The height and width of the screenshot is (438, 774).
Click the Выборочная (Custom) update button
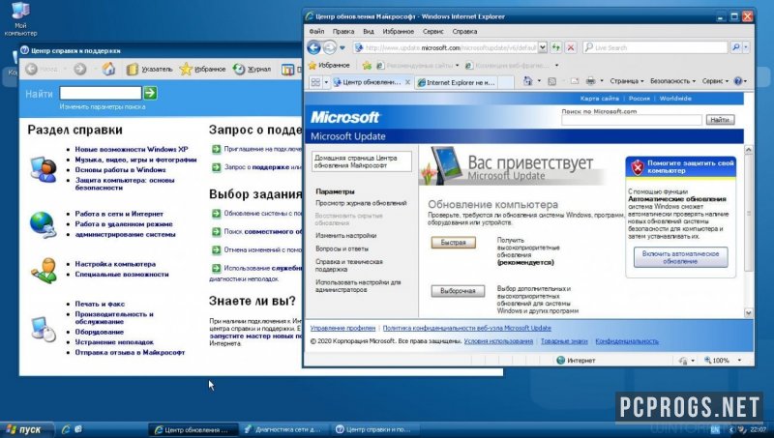coord(458,291)
